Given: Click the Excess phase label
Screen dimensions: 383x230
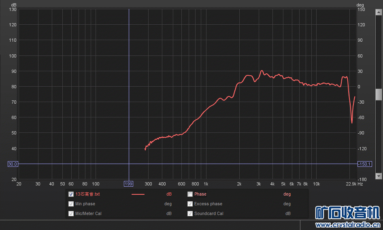Looking at the screenshot, I should click(208, 204).
